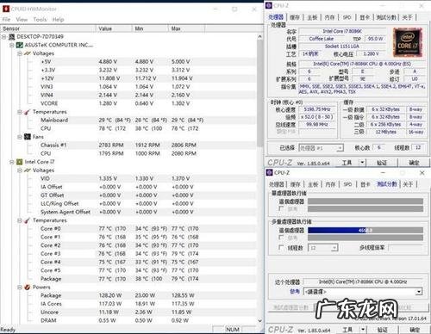Open the Tools menu in HWMonitor
431x334 pixels.
pyautogui.click(x=40, y=20)
